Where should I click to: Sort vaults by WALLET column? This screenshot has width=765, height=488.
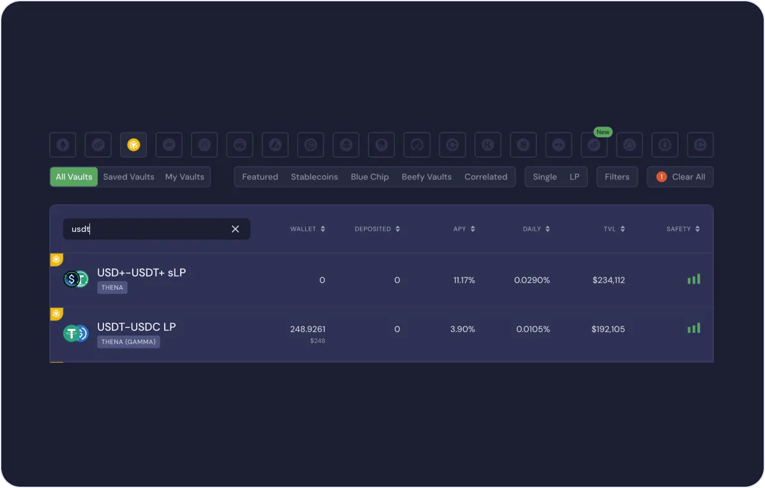(307, 229)
